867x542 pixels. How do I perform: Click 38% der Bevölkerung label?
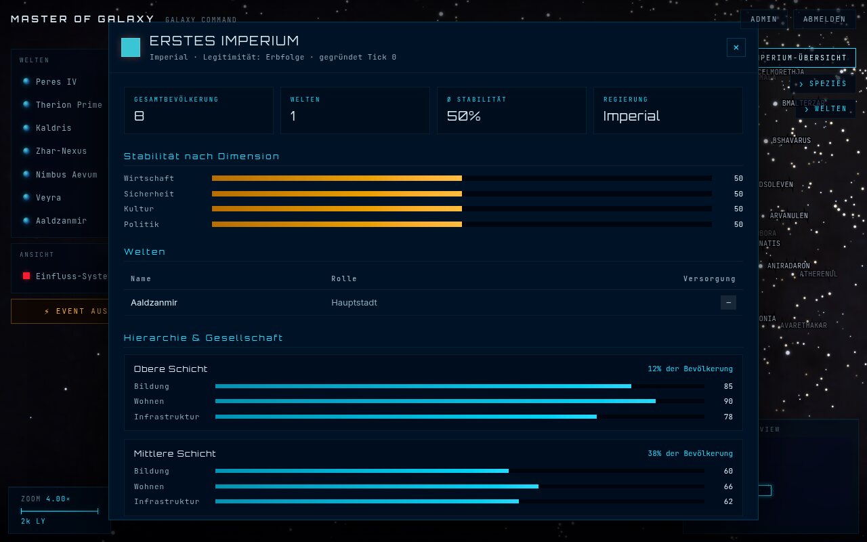(690, 454)
